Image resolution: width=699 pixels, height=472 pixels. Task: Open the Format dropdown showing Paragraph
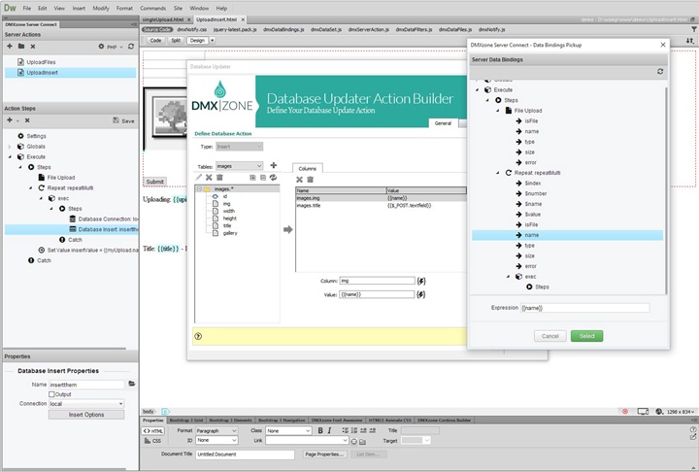point(216,430)
